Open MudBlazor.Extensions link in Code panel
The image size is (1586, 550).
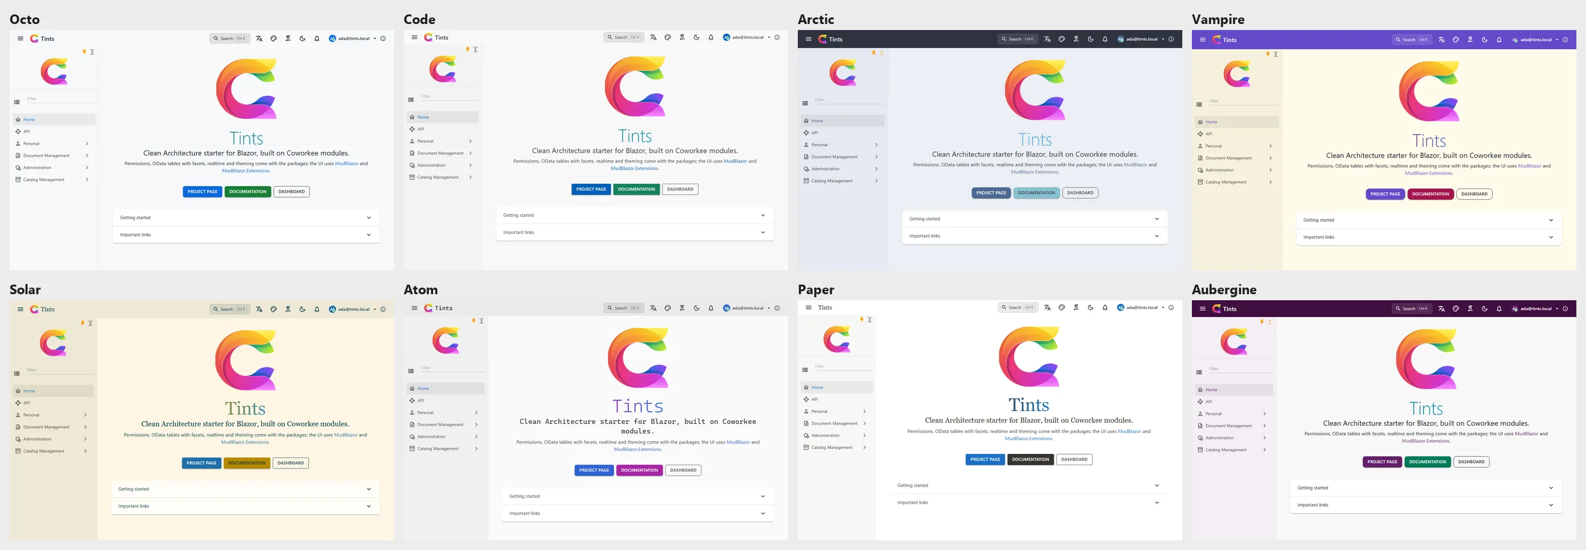point(634,169)
